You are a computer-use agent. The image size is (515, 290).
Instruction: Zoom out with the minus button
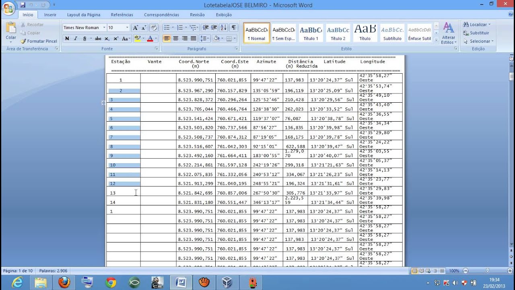(x=466, y=271)
